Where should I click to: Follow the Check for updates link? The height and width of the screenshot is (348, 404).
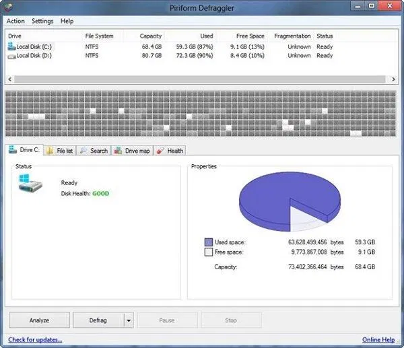click(x=35, y=340)
